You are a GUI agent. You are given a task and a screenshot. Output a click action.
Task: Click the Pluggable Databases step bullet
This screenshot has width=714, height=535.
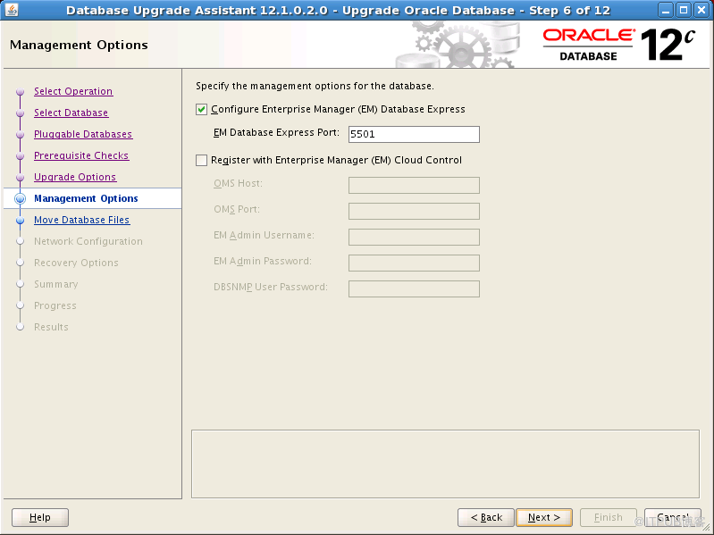coord(20,134)
